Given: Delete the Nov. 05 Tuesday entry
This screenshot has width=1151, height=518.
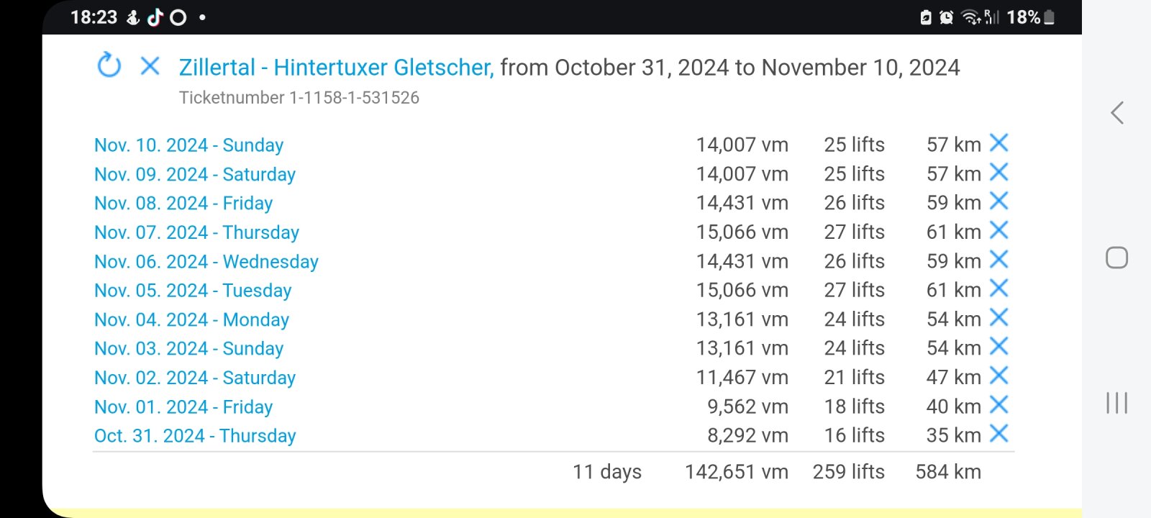Looking at the screenshot, I should (x=998, y=288).
